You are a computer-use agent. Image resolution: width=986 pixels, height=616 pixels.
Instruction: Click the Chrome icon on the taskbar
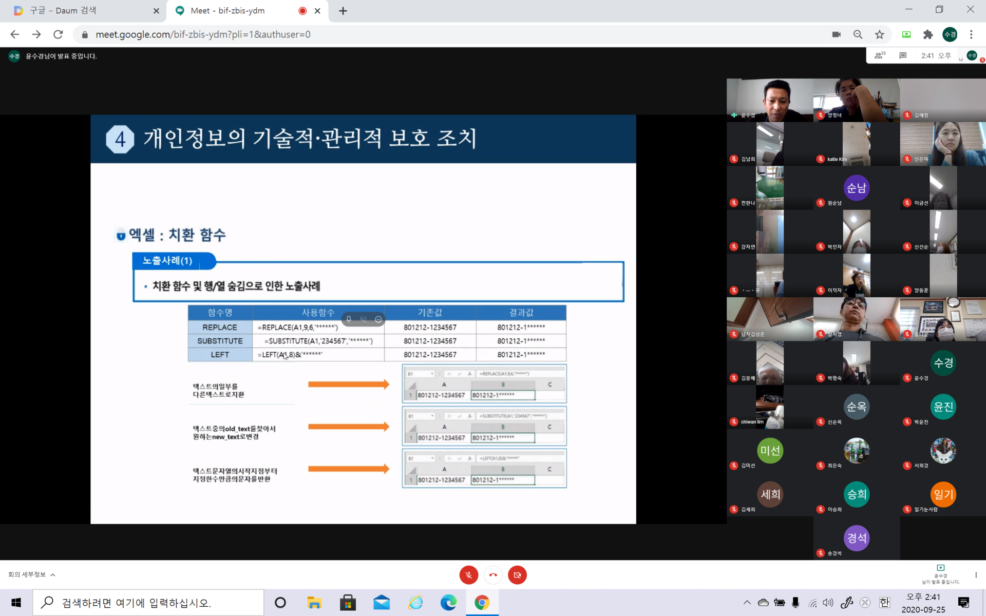[x=482, y=602]
